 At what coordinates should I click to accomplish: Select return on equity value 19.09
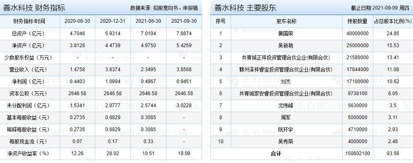pos(184,153)
